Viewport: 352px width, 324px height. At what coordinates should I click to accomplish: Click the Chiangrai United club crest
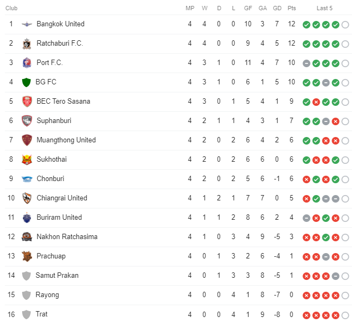click(x=26, y=198)
